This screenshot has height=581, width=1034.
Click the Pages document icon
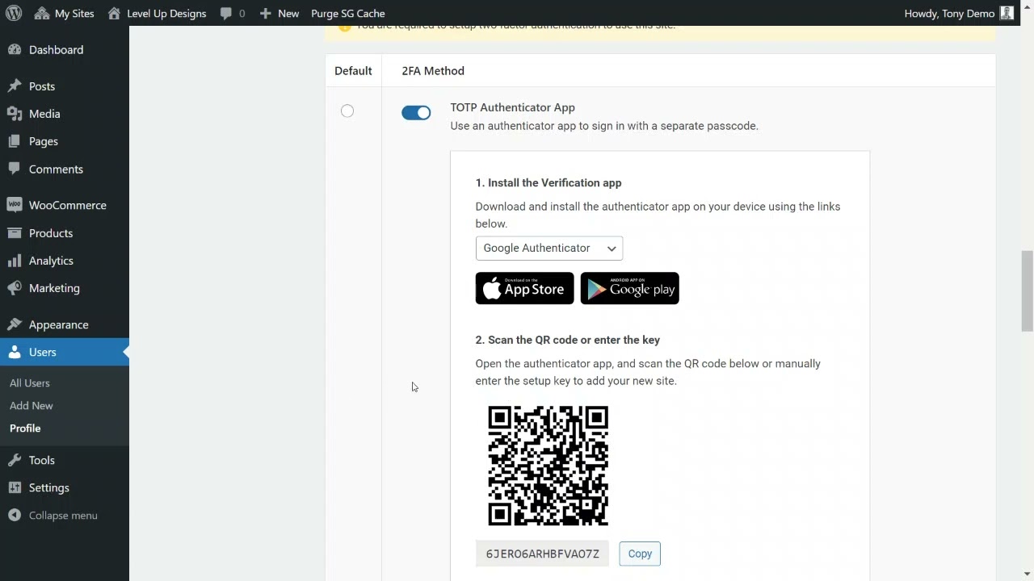click(x=15, y=141)
